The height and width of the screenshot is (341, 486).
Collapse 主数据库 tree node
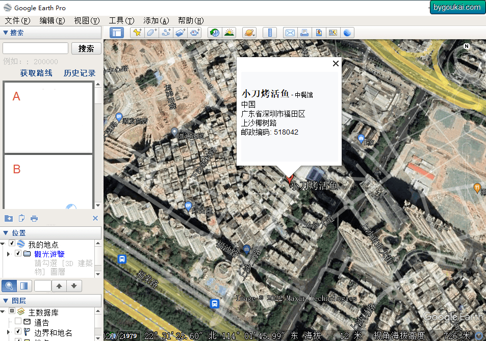(3, 311)
